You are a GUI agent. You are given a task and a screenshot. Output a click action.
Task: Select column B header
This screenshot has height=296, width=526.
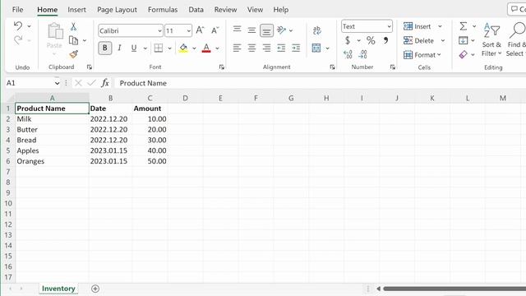point(110,98)
